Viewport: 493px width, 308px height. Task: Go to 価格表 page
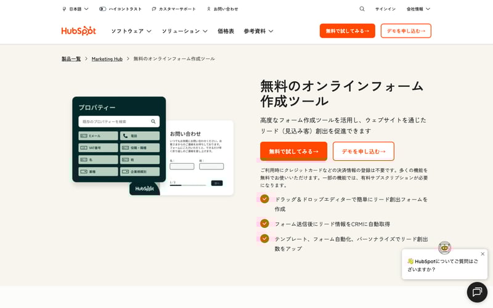(226, 31)
